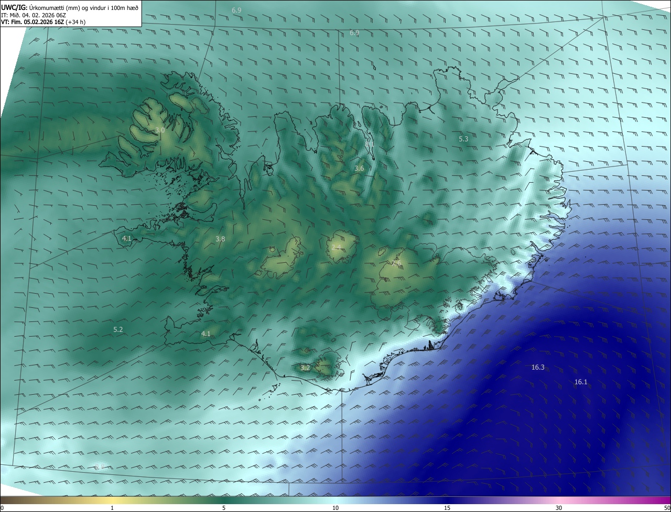The height and width of the screenshot is (512, 671).
Task: Click the 3.2 value near the south coast
Action: tap(305, 368)
